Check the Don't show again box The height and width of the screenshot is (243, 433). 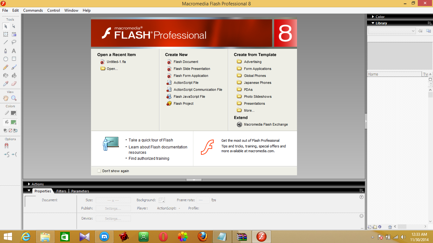click(99, 171)
